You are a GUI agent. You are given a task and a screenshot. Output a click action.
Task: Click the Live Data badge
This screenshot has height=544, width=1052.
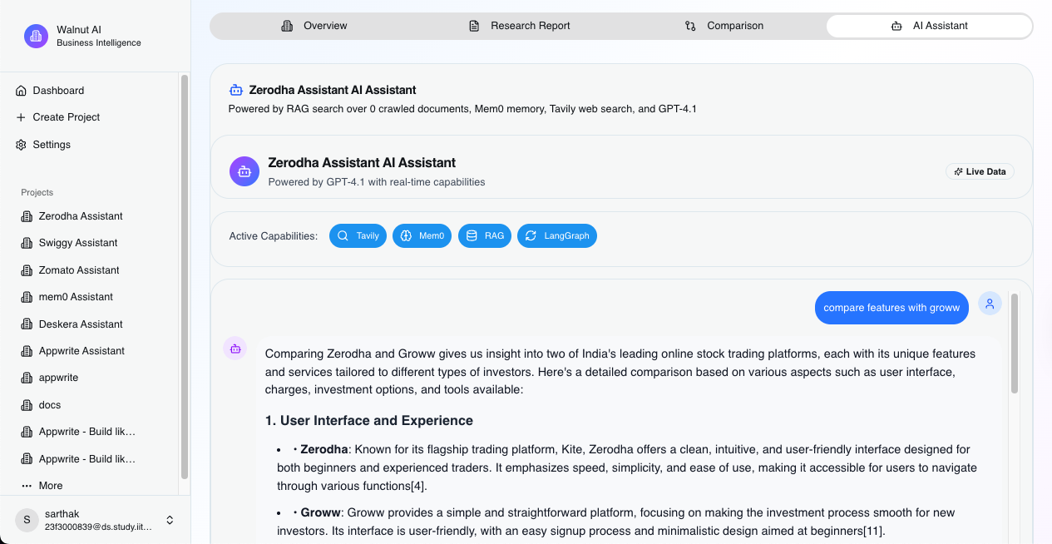click(980, 171)
